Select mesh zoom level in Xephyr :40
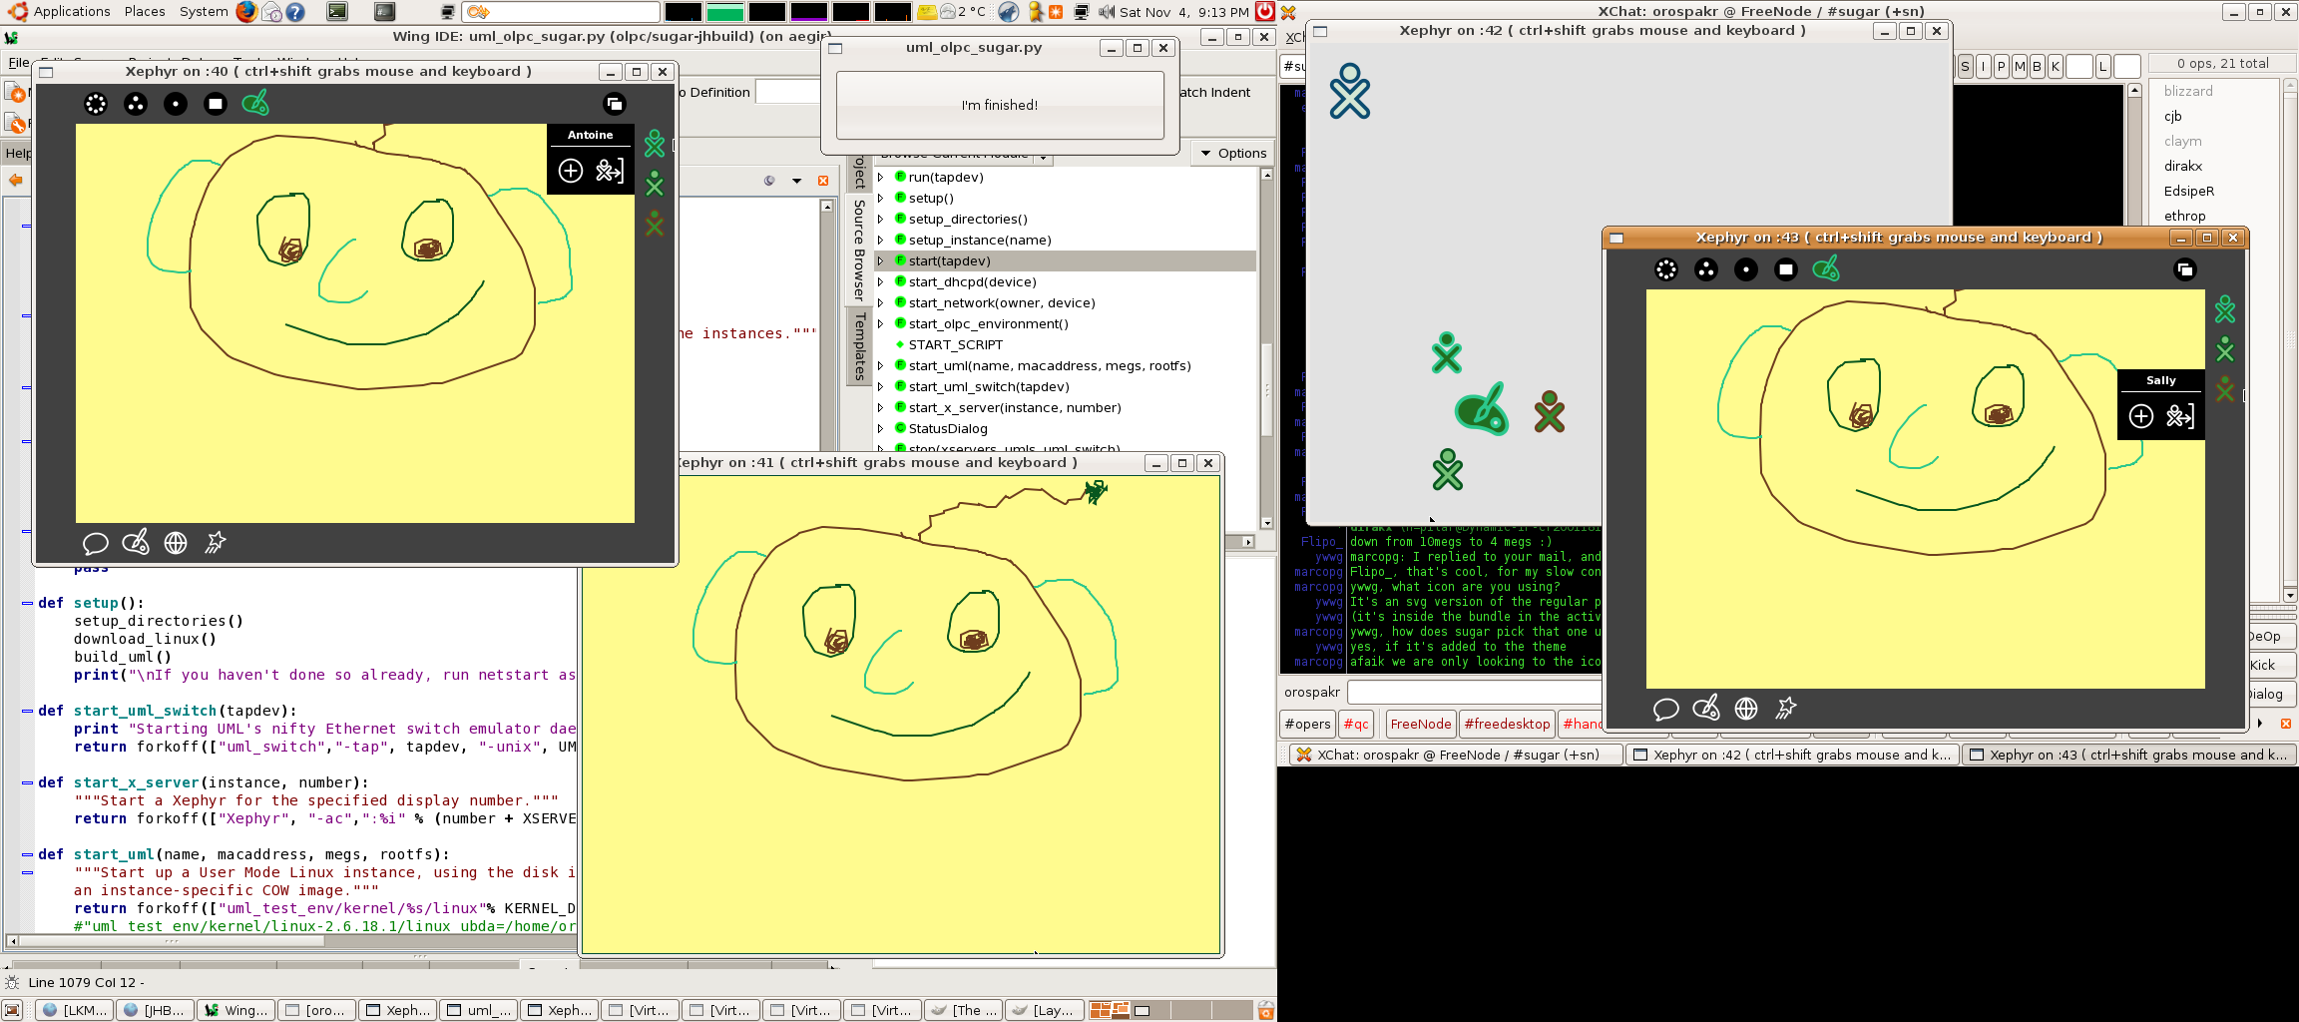The image size is (2299, 1022). [x=96, y=104]
